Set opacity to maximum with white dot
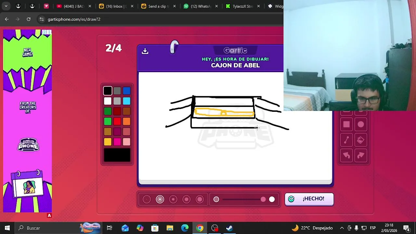Image resolution: width=416 pixels, height=234 pixels. click(272, 199)
